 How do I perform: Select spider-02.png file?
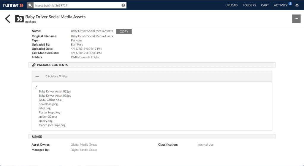(48, 117)
